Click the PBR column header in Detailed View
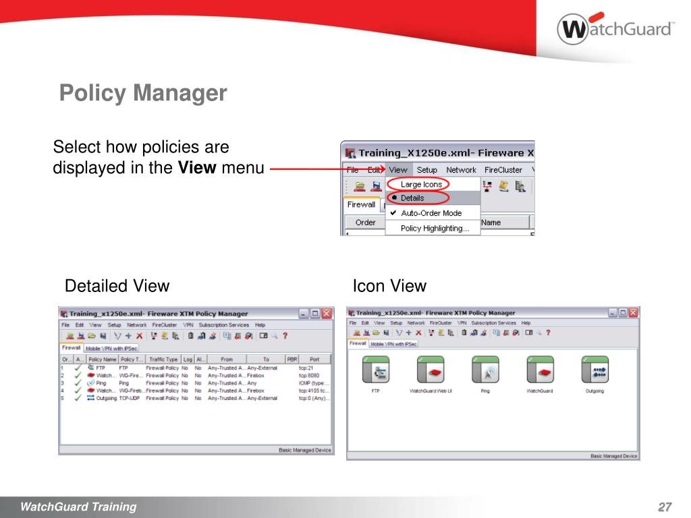This screenshot has height=518, width=691. [x=292, y=359]
